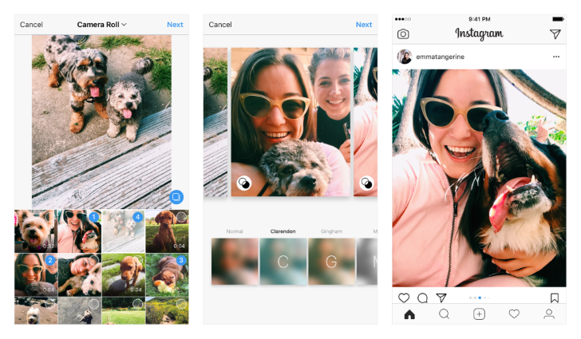Tick the circle on woman hugging white dog

93,260
